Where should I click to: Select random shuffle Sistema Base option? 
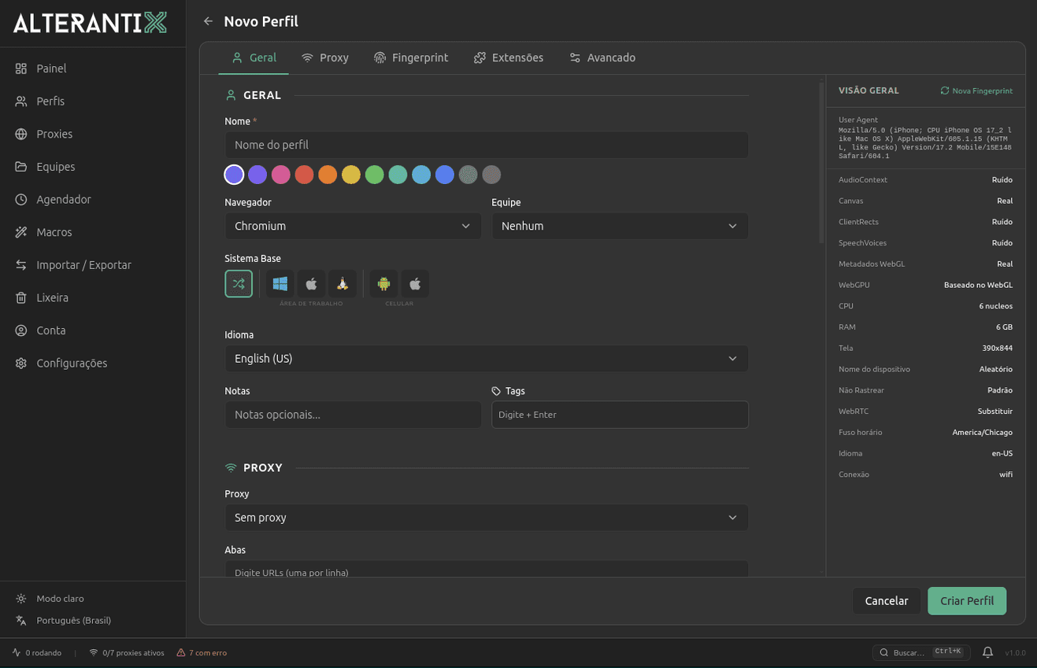tap(239, 284)
